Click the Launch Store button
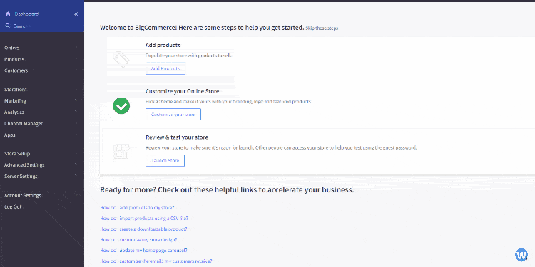Image resolution: width=535 pixels, height=267 pixels. pos(165,160)
